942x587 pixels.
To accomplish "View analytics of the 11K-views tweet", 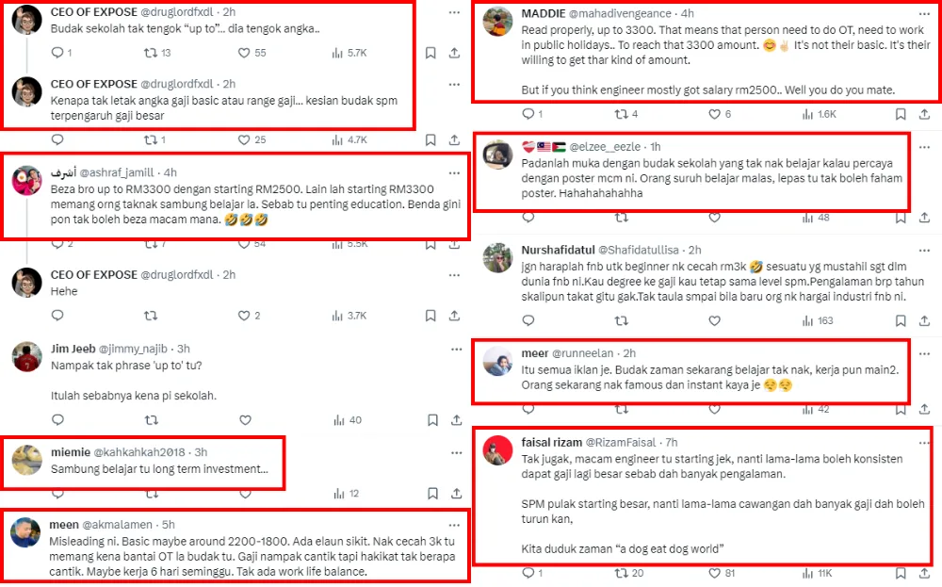I will (x=809, y=573).
